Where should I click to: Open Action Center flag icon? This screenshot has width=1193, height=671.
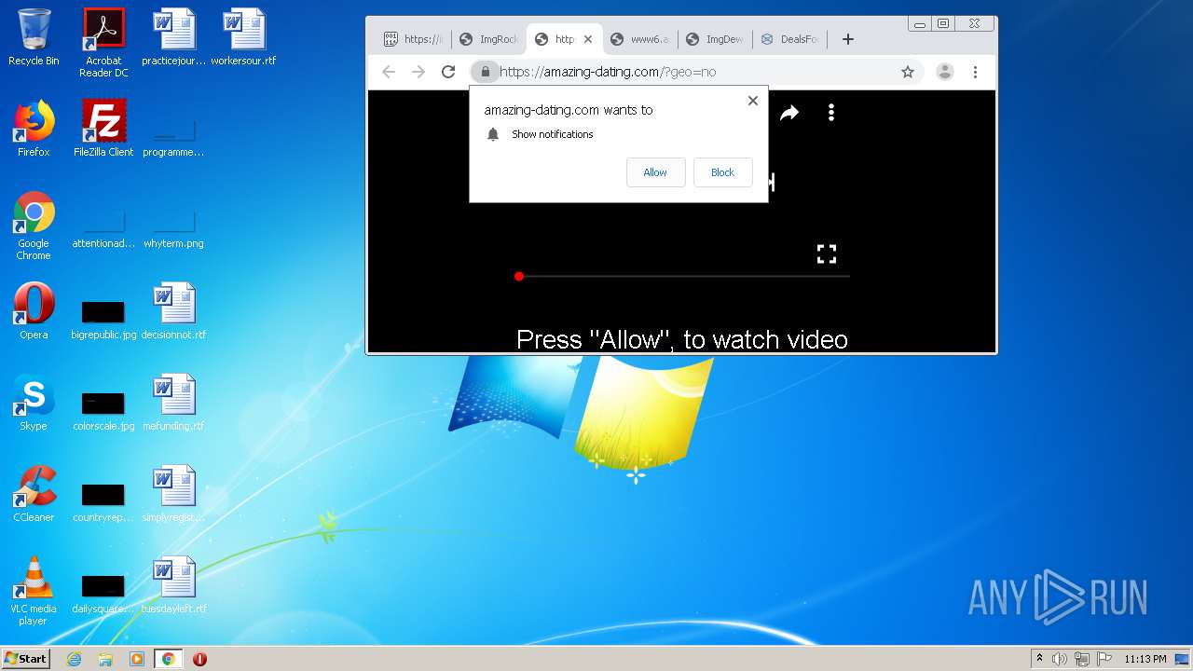1104,659
